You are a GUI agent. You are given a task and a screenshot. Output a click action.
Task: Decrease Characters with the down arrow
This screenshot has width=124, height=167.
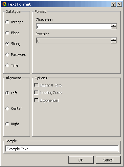tap(113, 28)
